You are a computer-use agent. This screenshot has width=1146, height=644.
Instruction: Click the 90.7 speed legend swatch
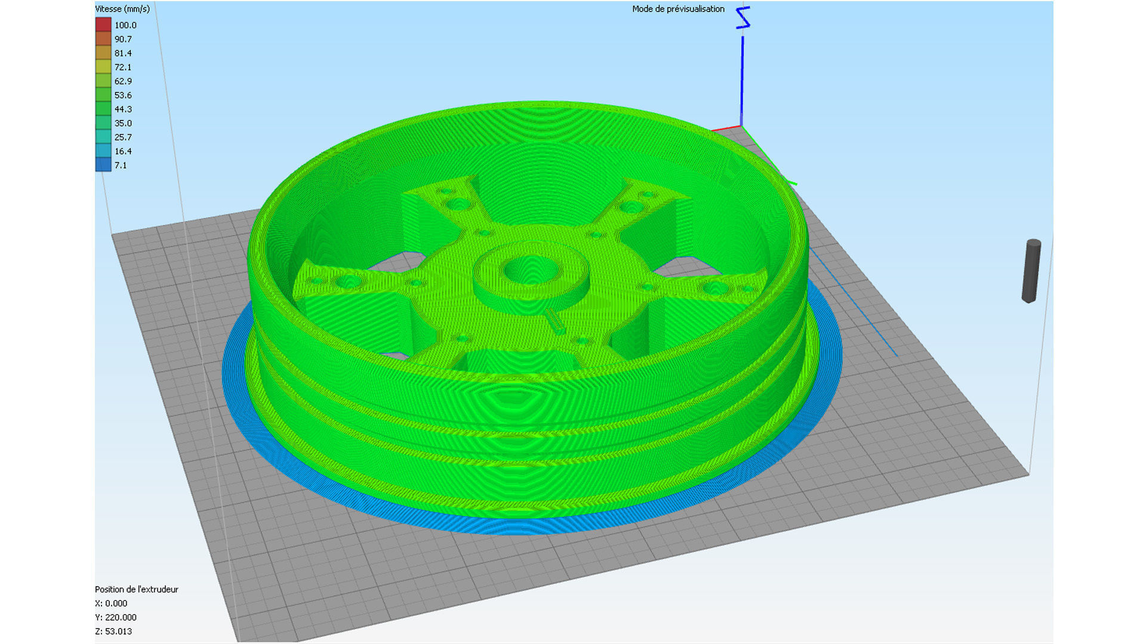point(103,39)
